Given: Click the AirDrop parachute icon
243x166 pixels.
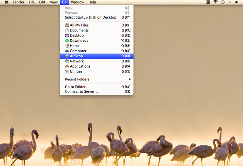Looking at the screenshot, I should [67, 56].
